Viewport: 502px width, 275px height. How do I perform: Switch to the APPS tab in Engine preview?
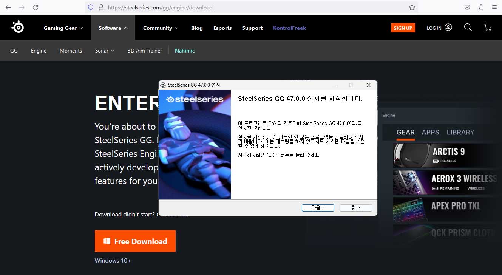pyautogui.click(x=430, y=132)
